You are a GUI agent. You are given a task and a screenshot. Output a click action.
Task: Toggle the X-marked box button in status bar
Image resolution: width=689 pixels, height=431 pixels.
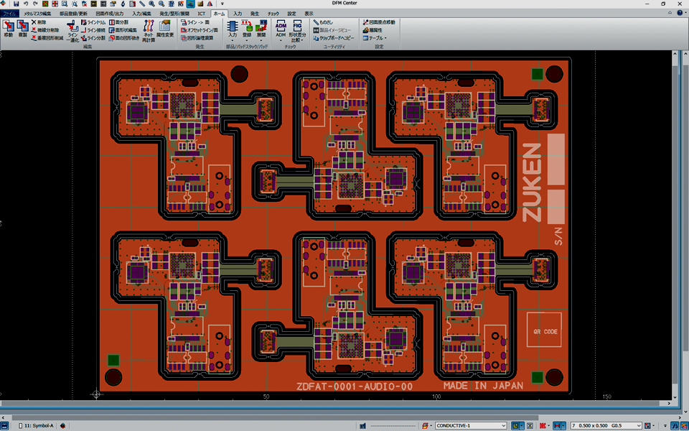[x=529, y=426]
